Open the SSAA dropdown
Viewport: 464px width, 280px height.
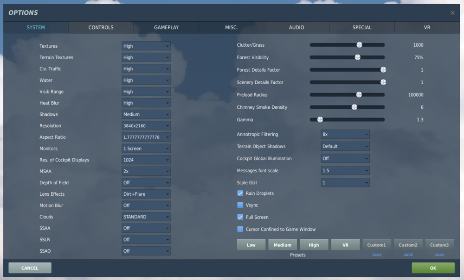(x=146, y=228)
